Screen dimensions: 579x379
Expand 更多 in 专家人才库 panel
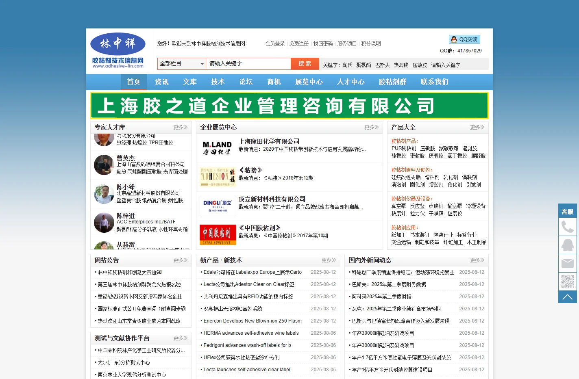(x=181, y=128)
